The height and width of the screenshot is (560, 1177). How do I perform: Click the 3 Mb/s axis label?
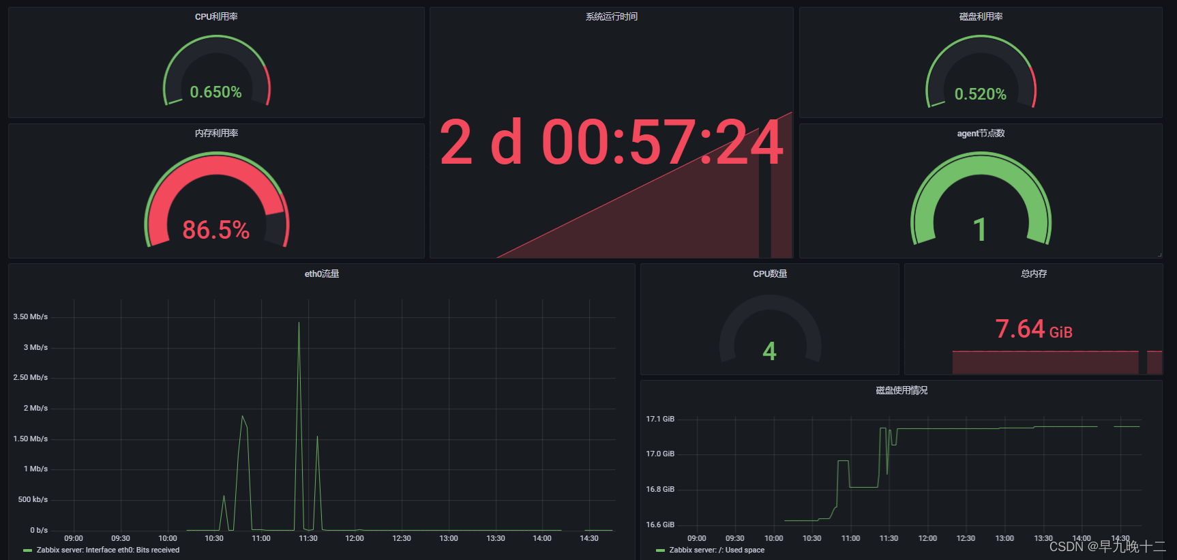pos(35,347)
